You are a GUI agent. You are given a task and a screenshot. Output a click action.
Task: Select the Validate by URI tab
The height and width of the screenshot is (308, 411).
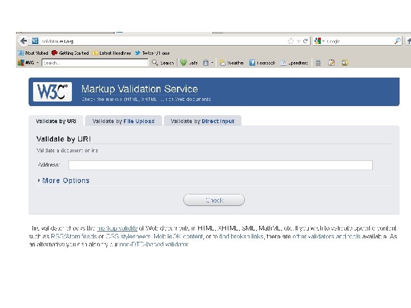[x=56, y=121]
